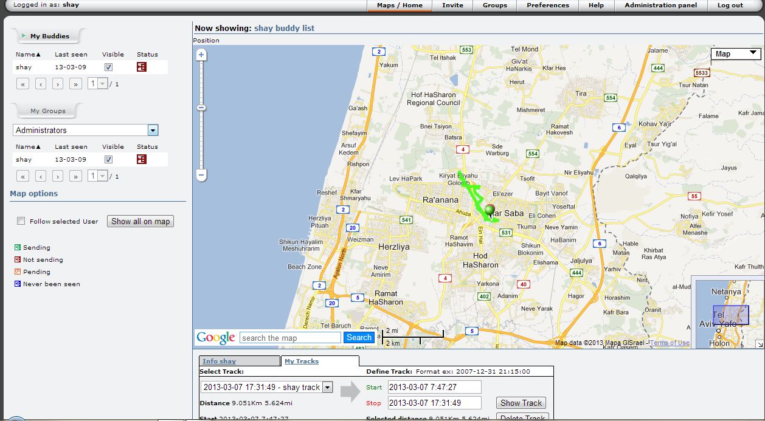
Task: Click the Delete Track button
Action: [x=522, y=417]
